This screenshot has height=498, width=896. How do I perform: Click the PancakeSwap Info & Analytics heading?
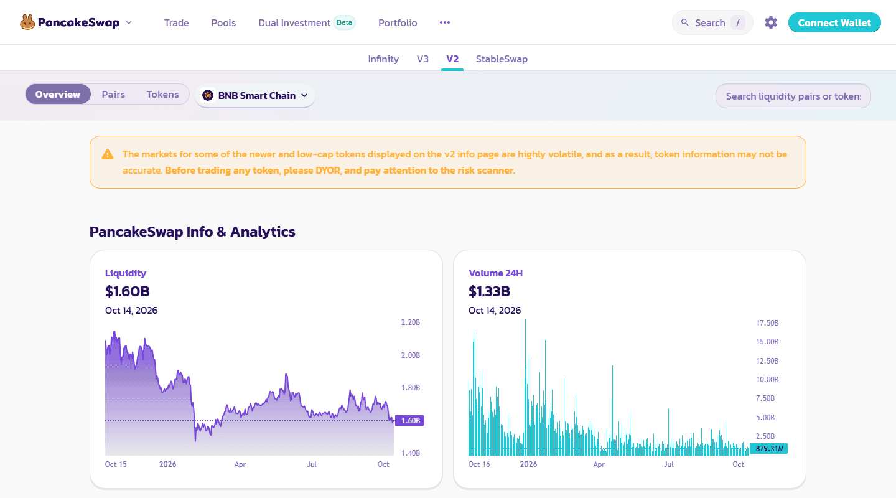(x=192, y=232)
